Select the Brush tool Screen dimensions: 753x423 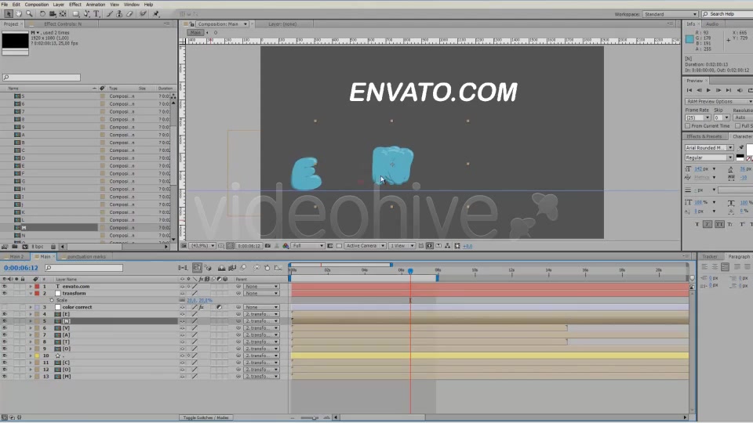110,14
